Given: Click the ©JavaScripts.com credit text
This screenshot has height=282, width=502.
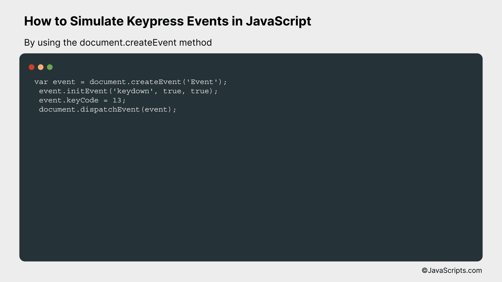Looking at the screenshot, I should pyautogui.click(x=452, y=270).
